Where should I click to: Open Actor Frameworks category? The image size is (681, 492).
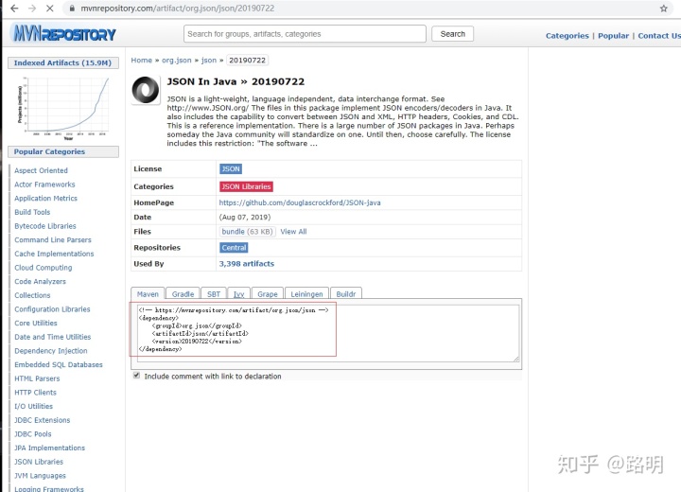(44, 184)
